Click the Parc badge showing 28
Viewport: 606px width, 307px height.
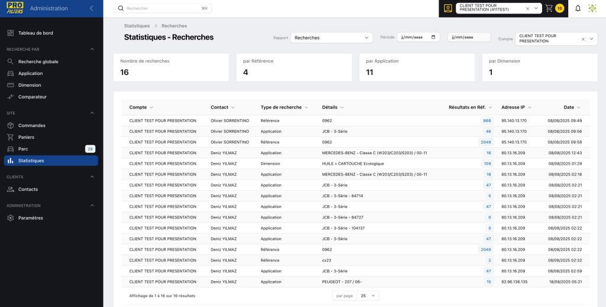pyautogui.click(x=90, y=149)
